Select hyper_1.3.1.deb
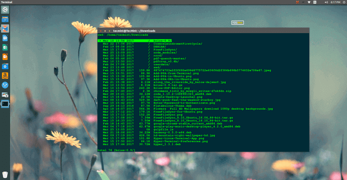Screen dimensions: 347x180 pyautogui.click(x=142, y=144)
